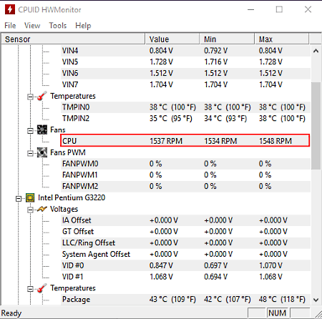Click the fan icon next to Fans
The image size is (322, 319).
[42, 129]
